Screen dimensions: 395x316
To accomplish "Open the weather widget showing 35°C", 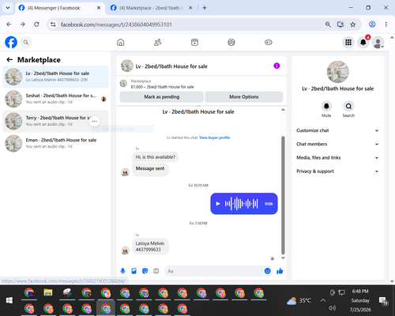I will pyautogui.click(x=299, y=300).
